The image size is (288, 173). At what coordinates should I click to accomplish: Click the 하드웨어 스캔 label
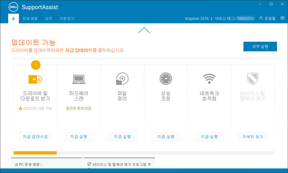coord(79,96)
